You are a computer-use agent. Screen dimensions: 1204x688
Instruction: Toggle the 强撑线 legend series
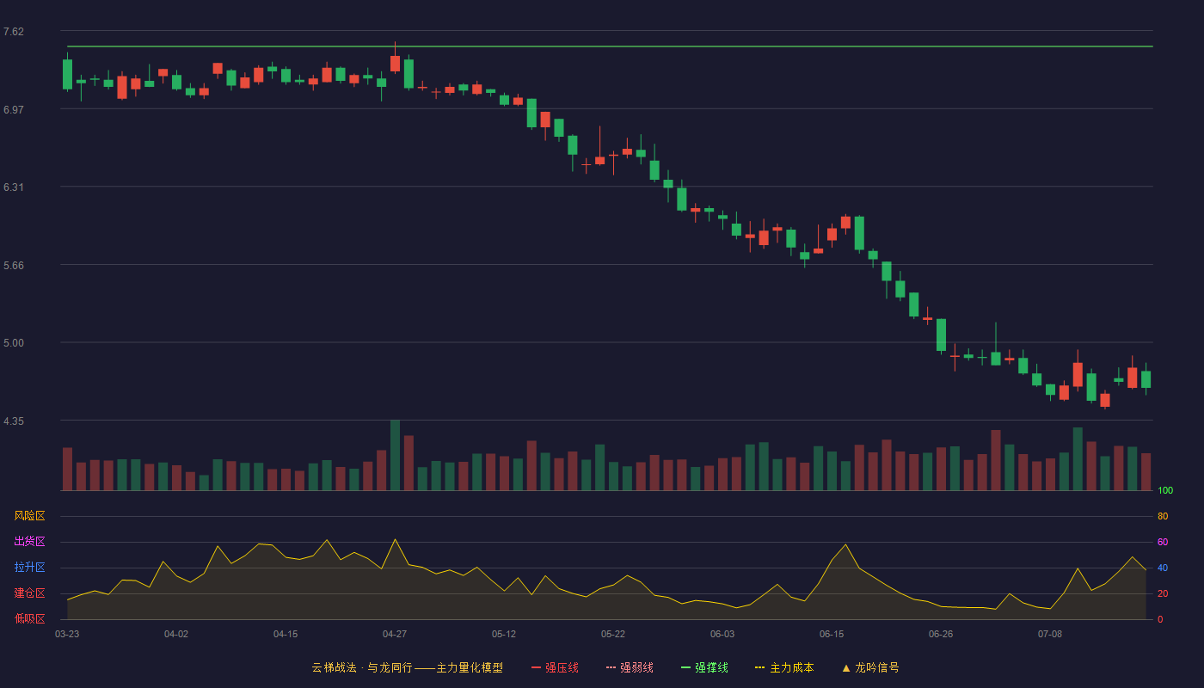(704, 667)
